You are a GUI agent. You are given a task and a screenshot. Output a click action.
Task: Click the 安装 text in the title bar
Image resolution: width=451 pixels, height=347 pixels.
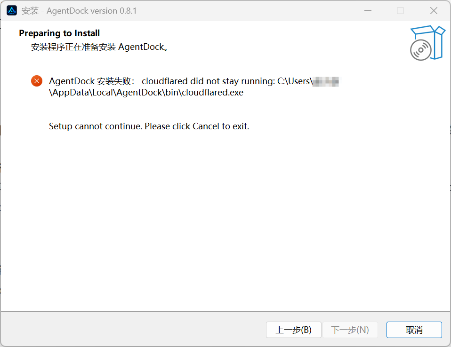pos(30,11)
